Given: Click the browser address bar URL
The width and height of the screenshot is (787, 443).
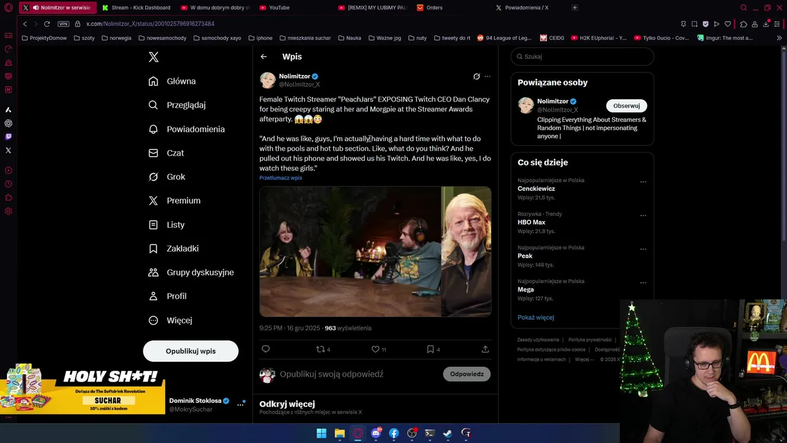Looking at the screenshot, I should (151, 24).
